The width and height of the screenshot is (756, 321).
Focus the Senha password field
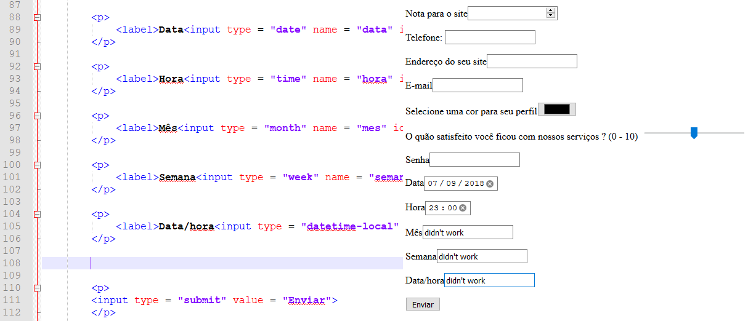474,160
